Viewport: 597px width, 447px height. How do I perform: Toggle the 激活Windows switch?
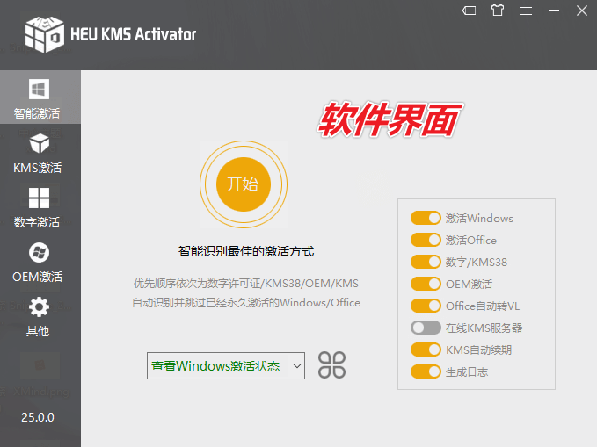coord(426,218)
